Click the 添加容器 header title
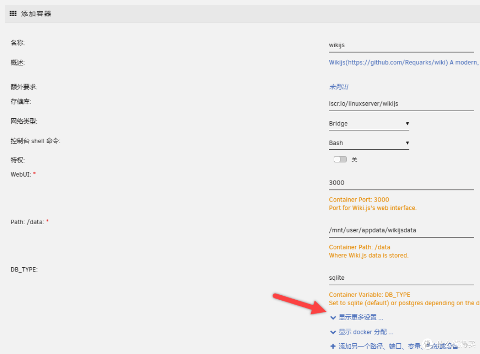 coord(36,13)
